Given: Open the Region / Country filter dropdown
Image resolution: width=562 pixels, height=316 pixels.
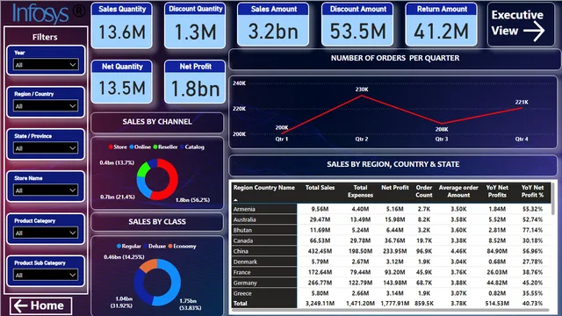Looking at the screenshot, I should tap(46, 106).
